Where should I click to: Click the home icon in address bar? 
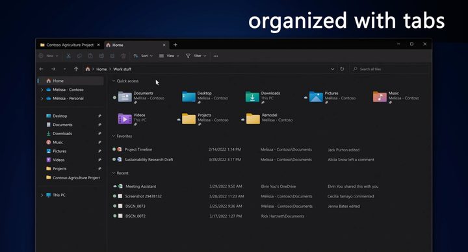click(x=88, y=69)
